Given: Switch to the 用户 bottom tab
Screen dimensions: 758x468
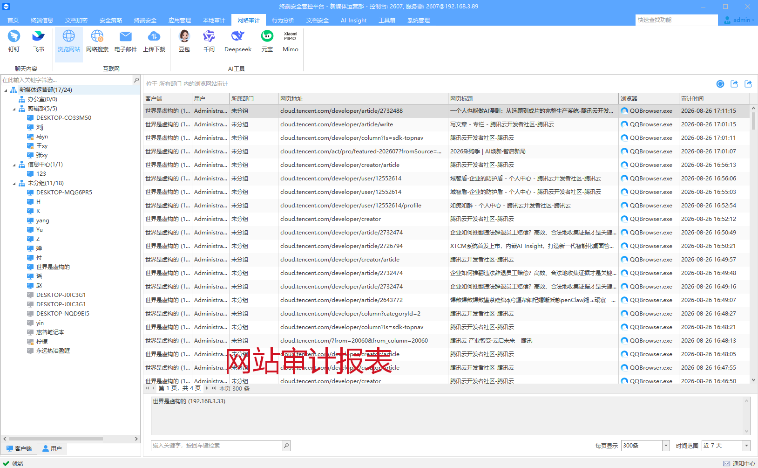Looking at the screenshot, I should [52, 448].
